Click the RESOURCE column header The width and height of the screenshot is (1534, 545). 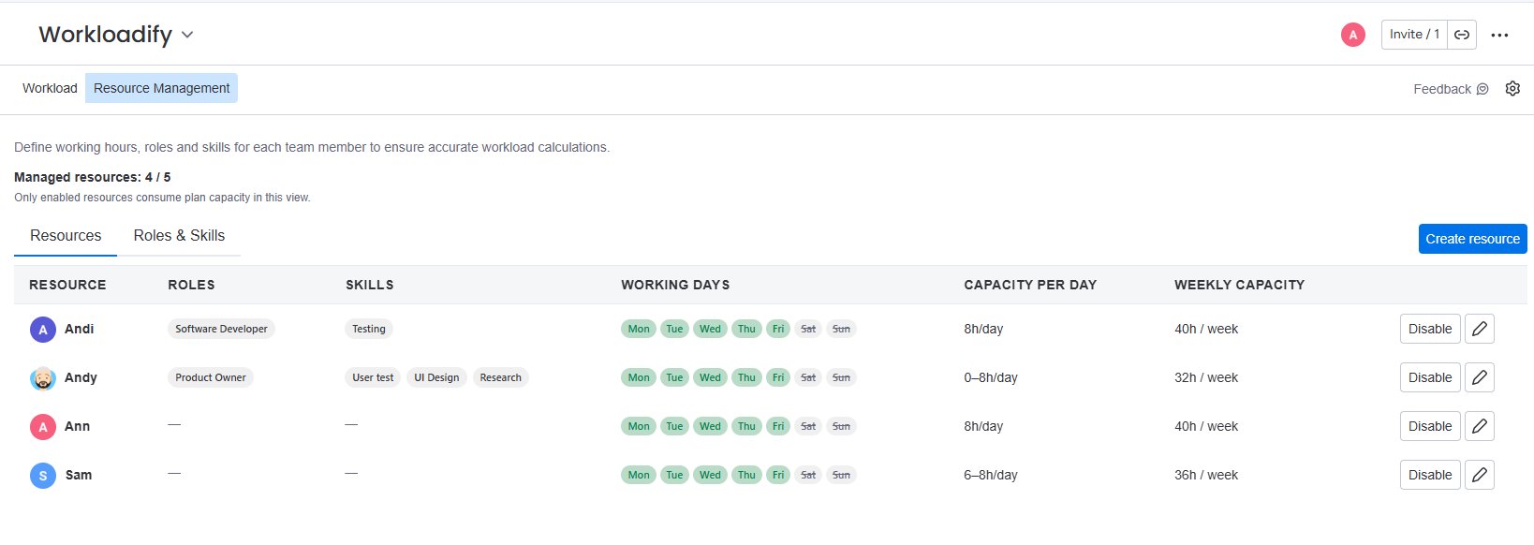(x=67, y=285)
